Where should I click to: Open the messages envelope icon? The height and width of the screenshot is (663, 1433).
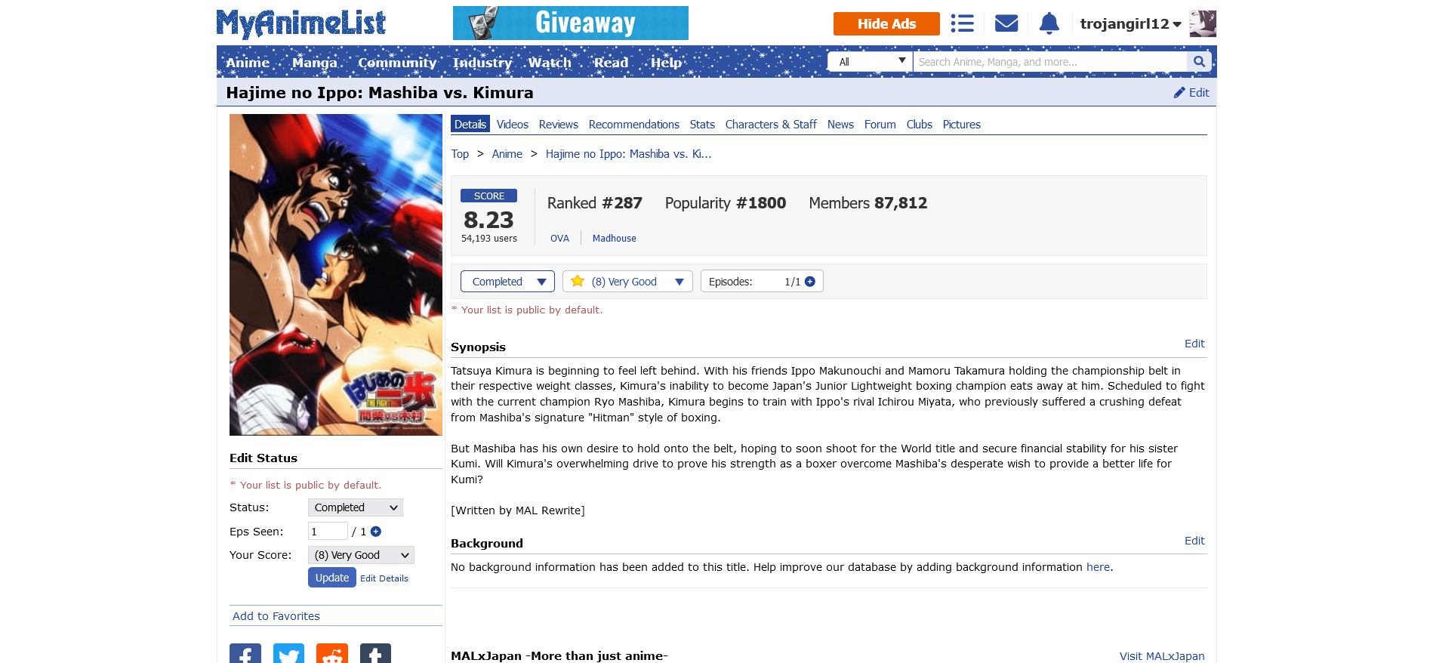point(1006,23)
